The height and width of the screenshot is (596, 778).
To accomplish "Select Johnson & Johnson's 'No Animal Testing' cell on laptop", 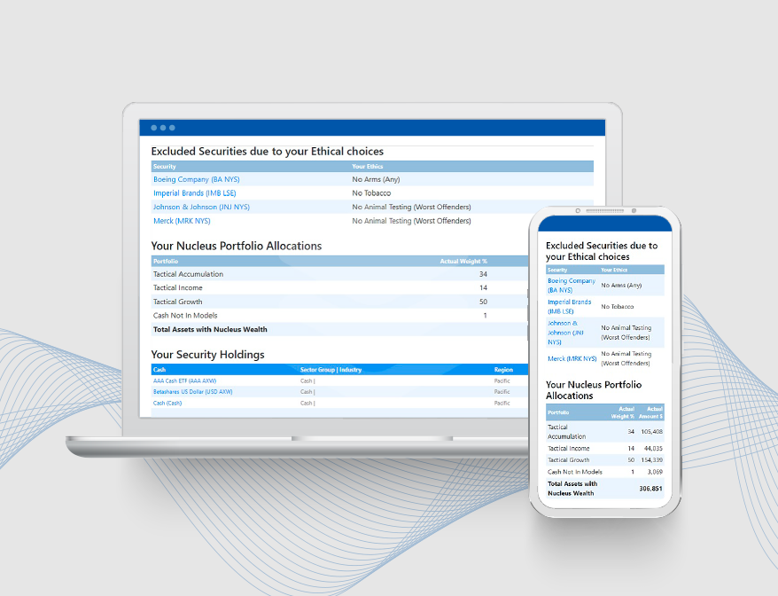I will (x=411, y=208).
